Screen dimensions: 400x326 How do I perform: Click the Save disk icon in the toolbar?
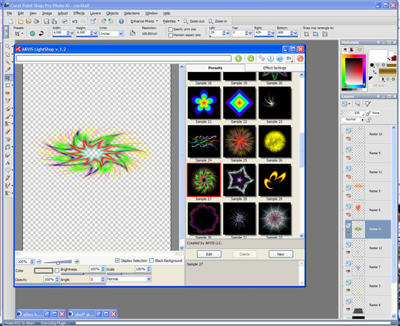(x=46, y=21)
